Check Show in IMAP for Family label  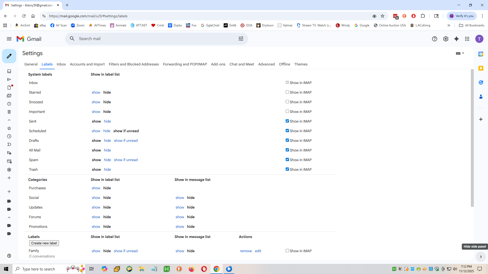tap(287, 251)
